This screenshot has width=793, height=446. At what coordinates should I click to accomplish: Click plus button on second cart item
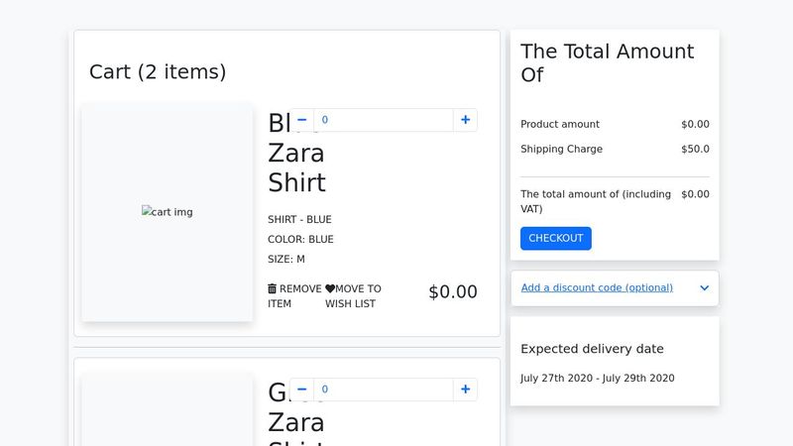click(x=465, y=390)
